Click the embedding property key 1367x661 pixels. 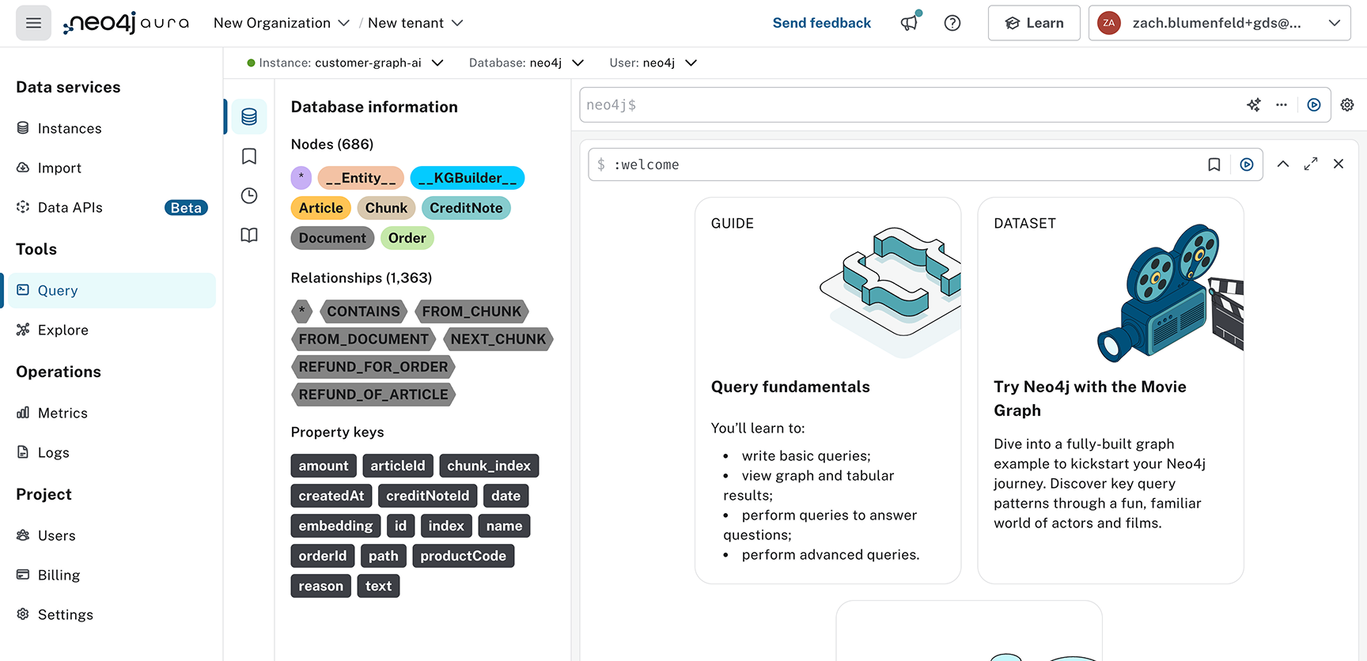click(x=335, y=526)
